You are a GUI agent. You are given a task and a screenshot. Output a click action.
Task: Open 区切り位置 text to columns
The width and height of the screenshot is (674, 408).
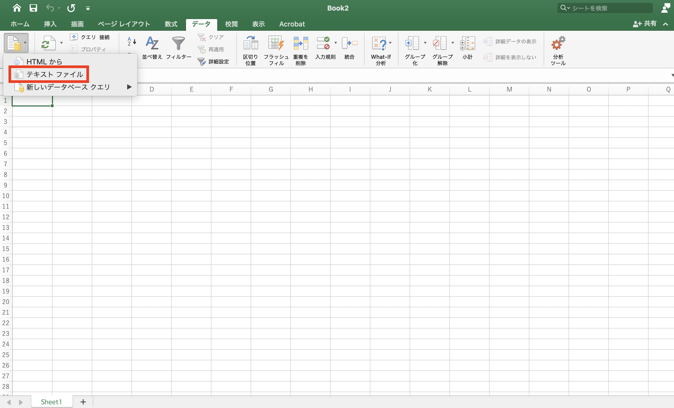coord(251,50)
